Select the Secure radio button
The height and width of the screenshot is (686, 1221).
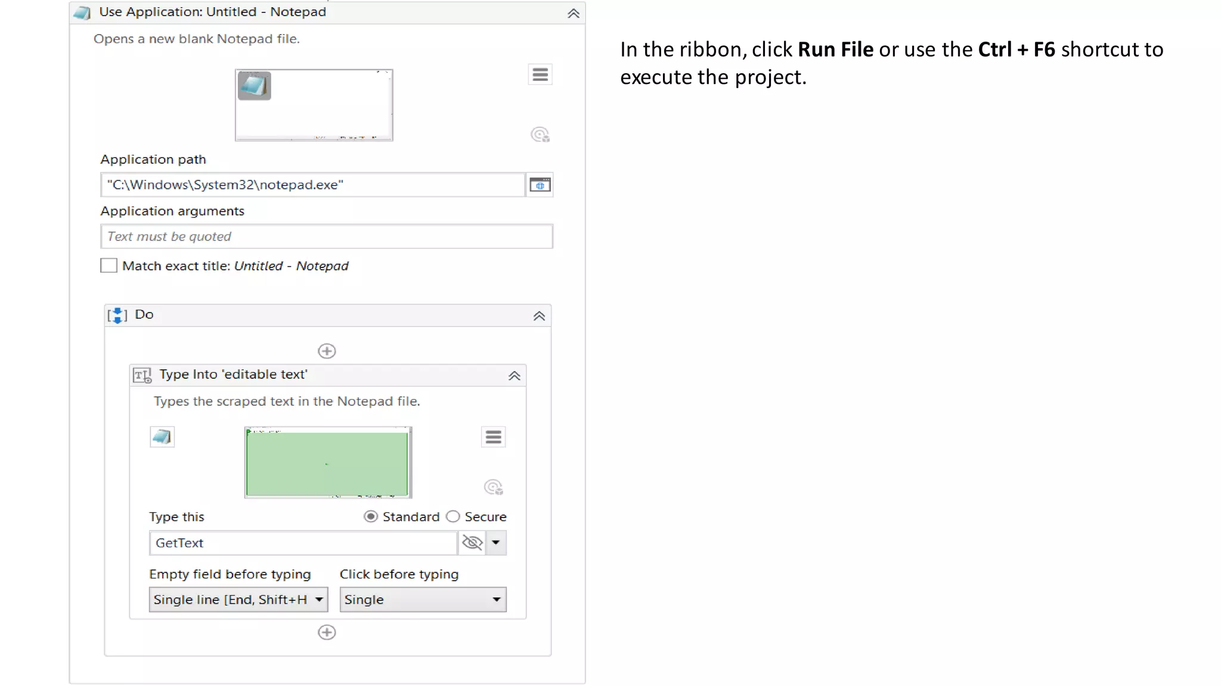click(x=453, y=517)
